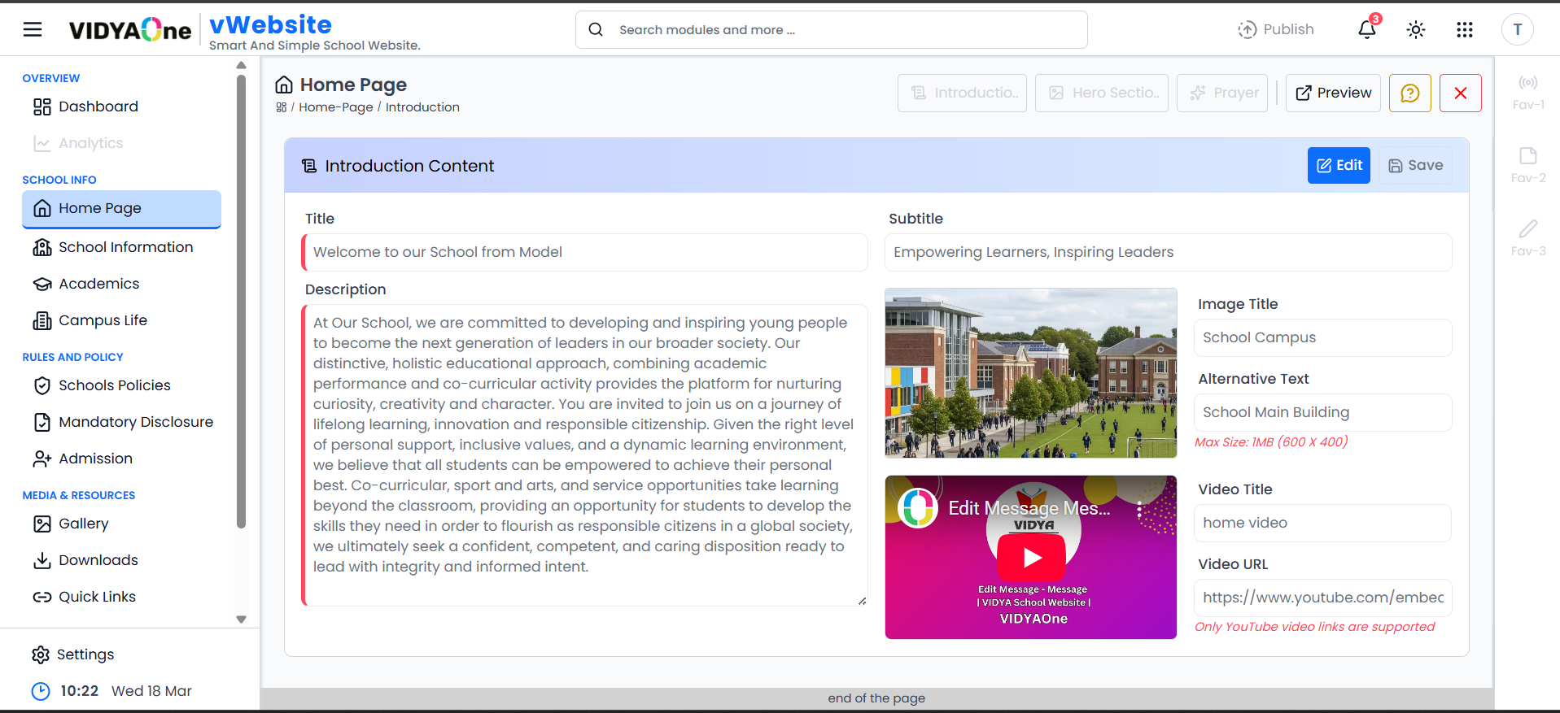Click the Home Page heading house icon

(284, 85)
